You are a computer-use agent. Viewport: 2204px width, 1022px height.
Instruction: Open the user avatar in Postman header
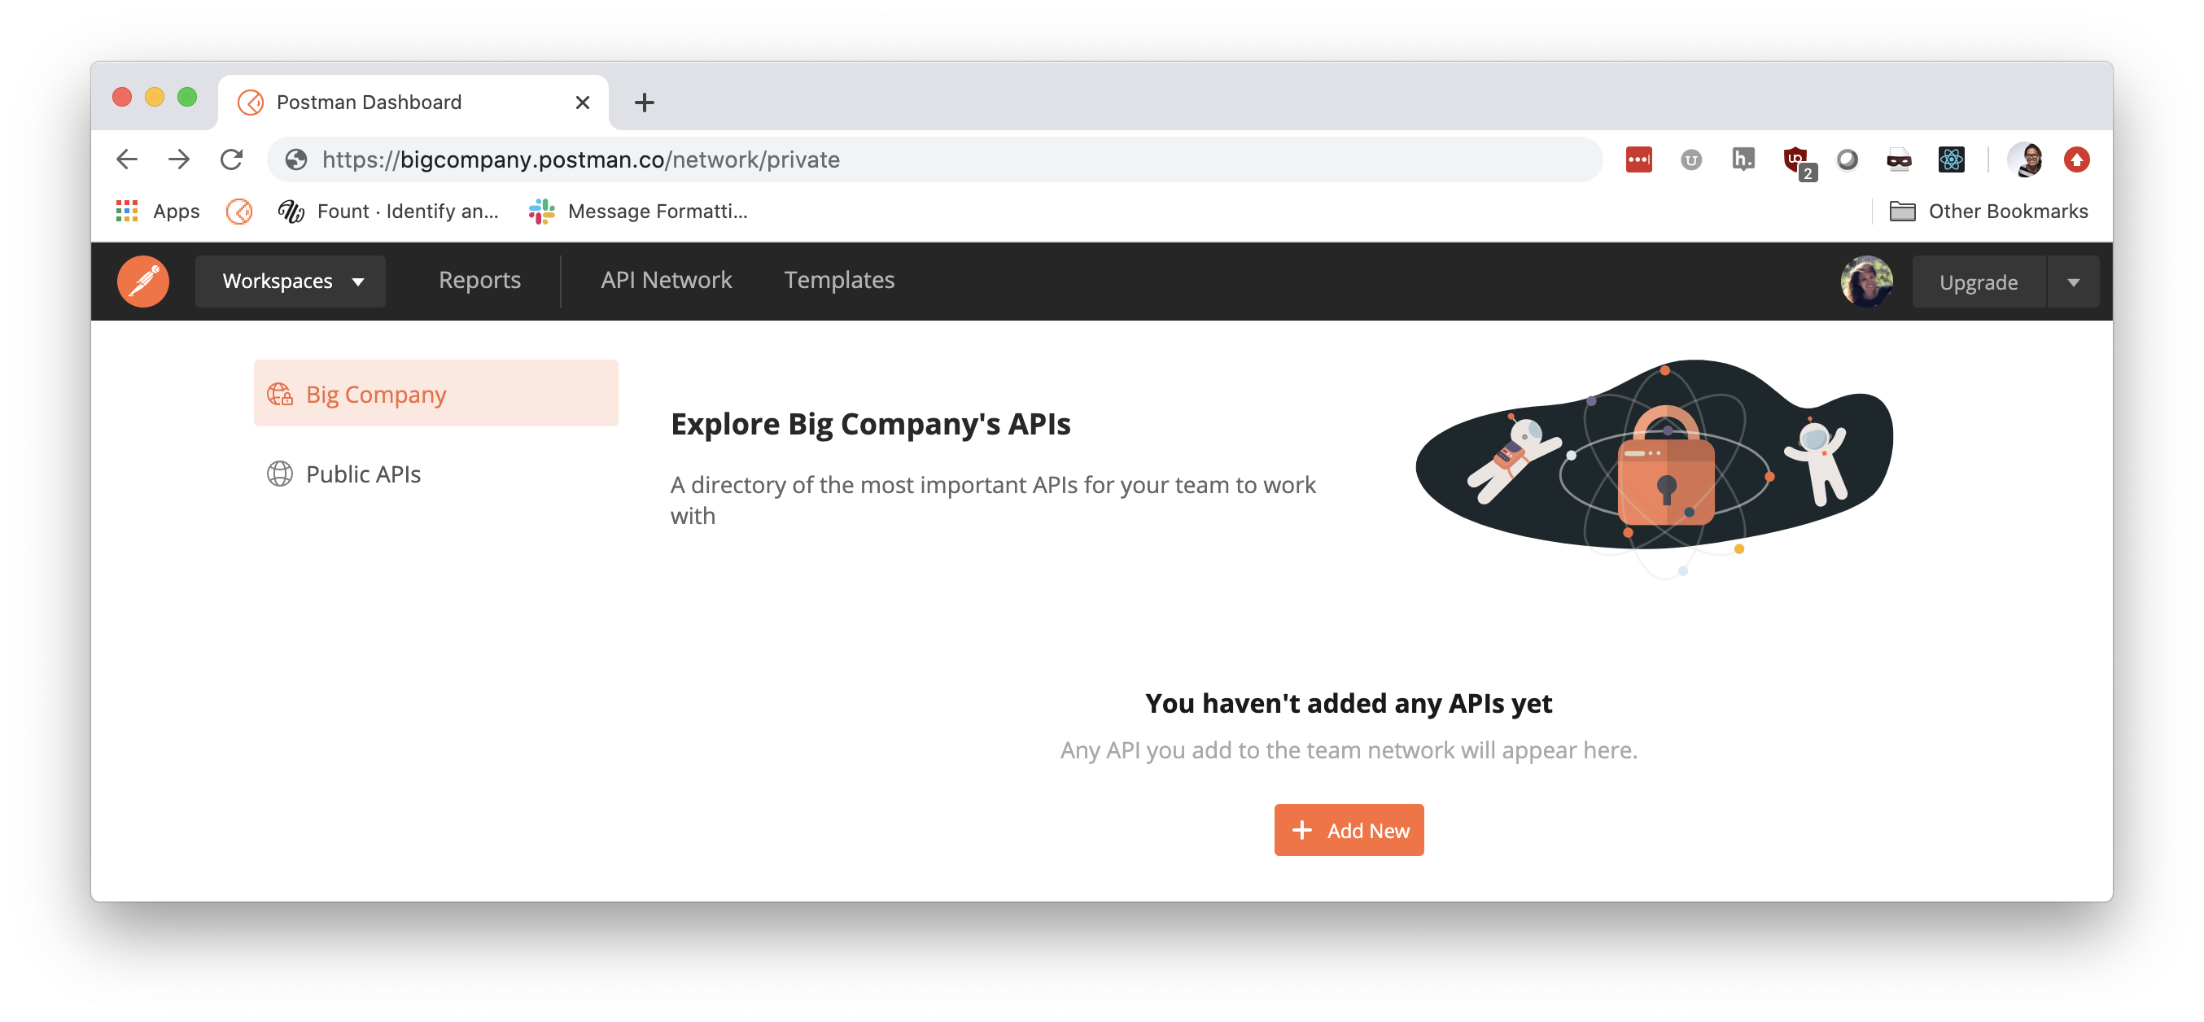tap(1866, 282)
